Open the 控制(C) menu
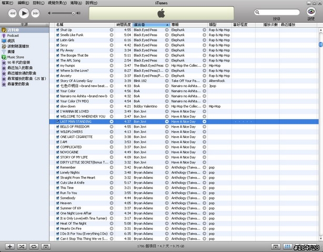323x252 pixels. (x=38, y=3)
